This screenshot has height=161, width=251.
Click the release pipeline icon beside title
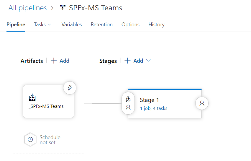click(63, 8)
